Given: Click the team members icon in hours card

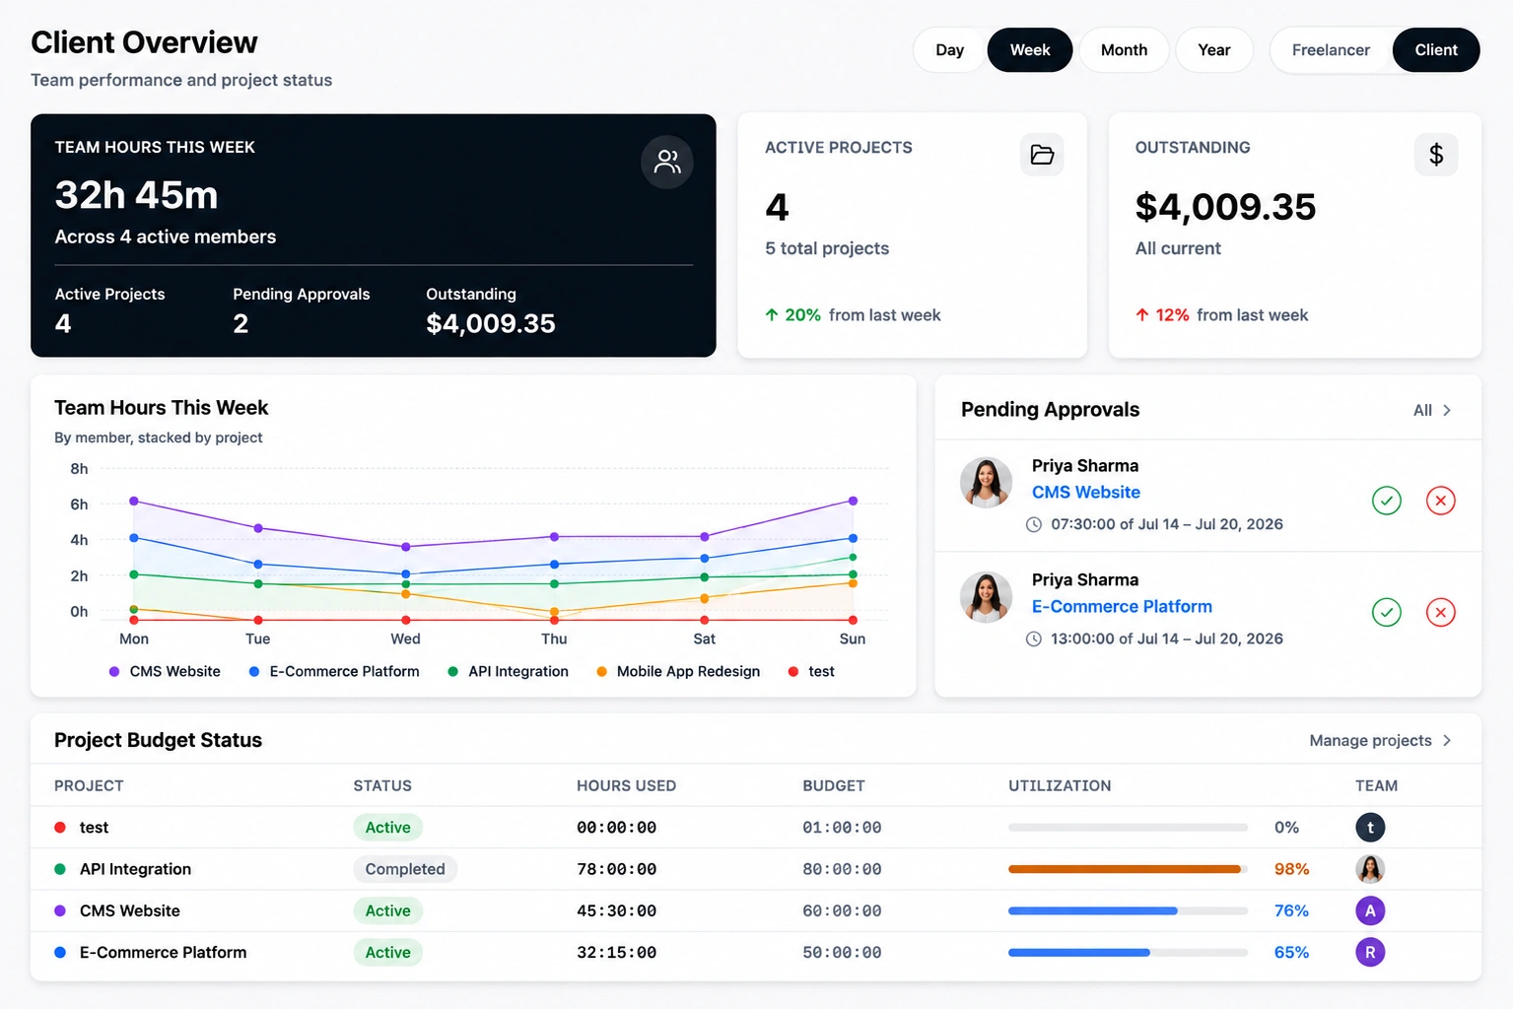Looking at the screenshot, I should 667,162.
